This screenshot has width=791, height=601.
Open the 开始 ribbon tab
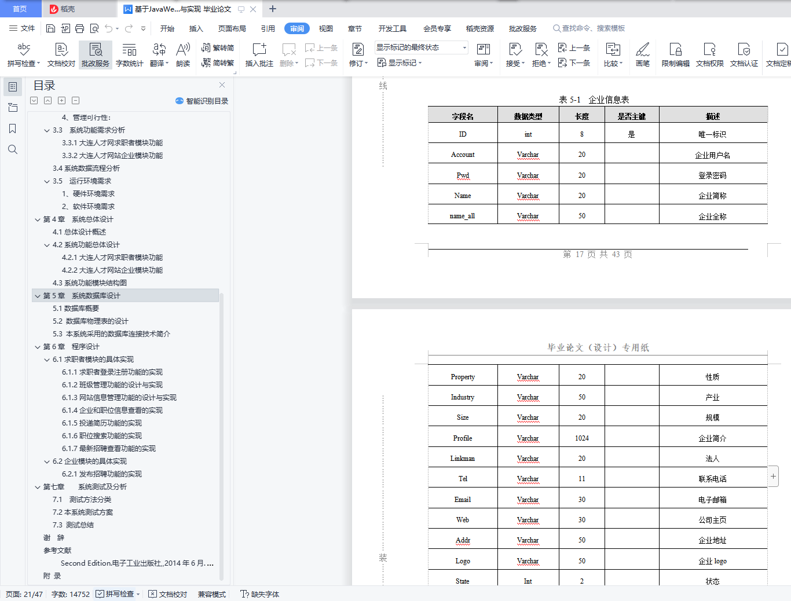click(167, 28)
